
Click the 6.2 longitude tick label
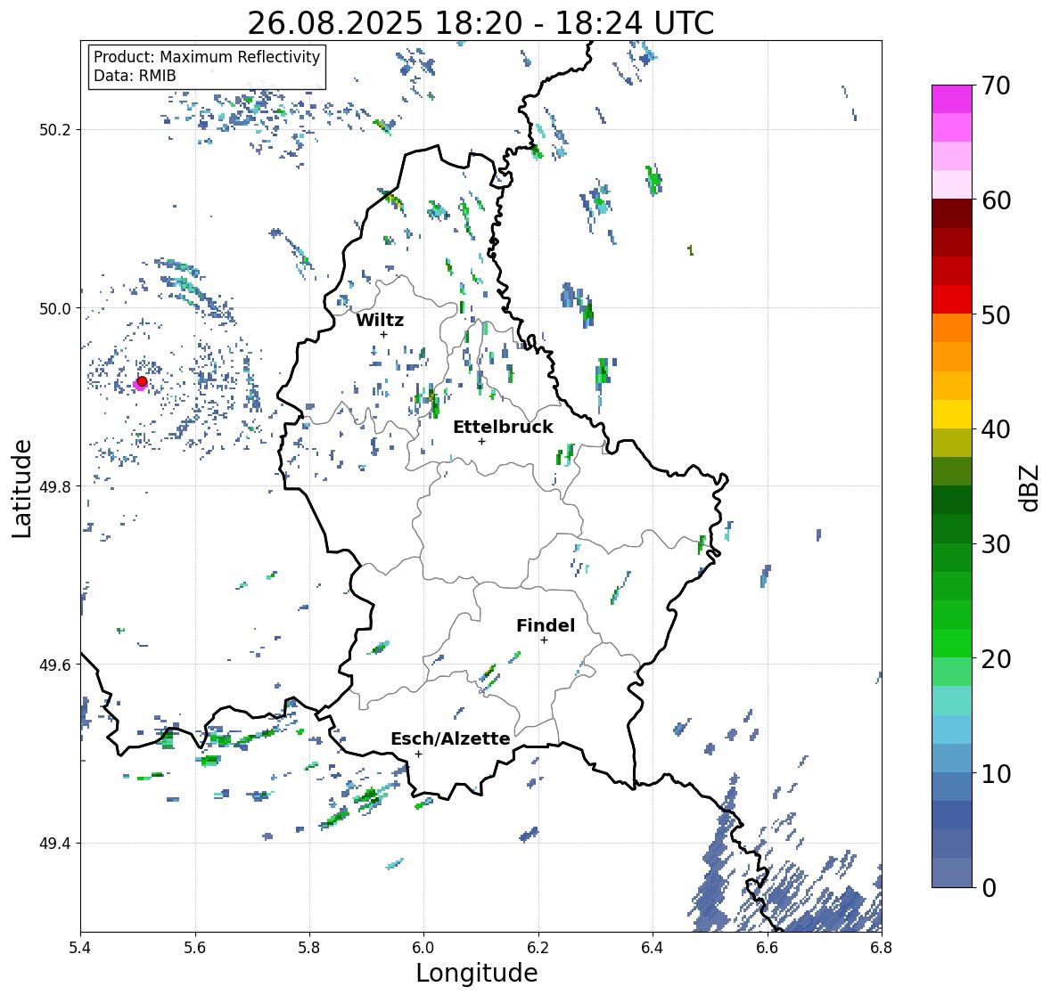tap(538, 947)
